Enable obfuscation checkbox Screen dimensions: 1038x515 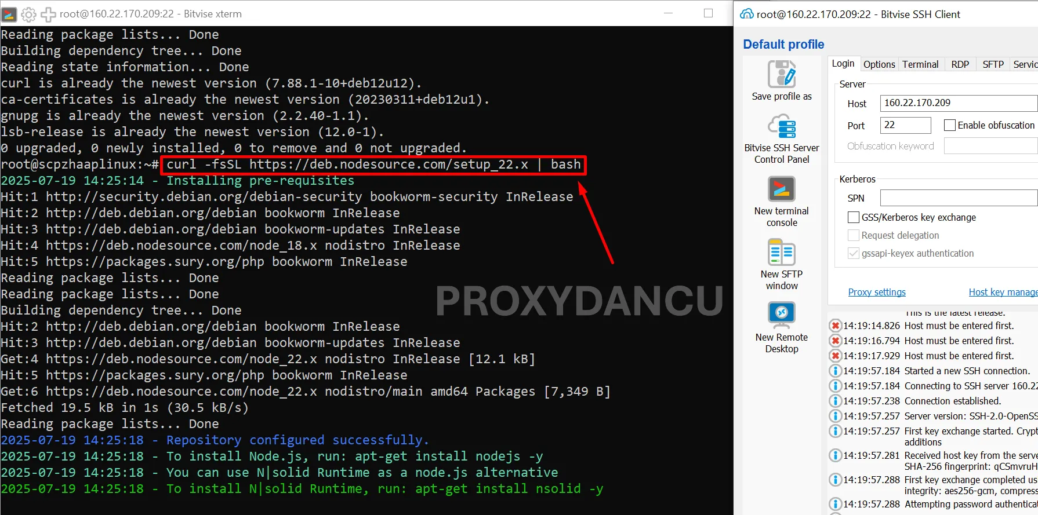[950, 125]
